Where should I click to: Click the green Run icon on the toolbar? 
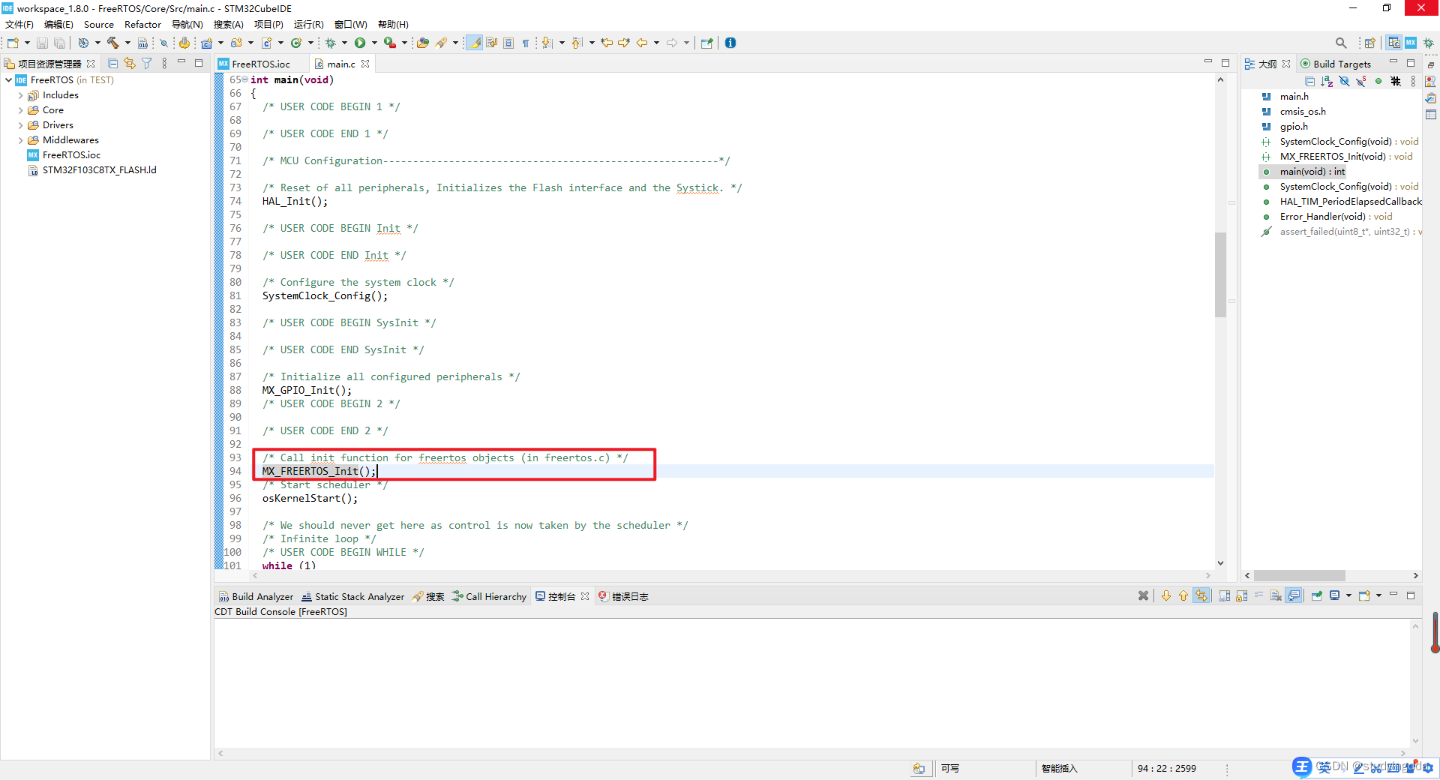[x=360, y=43]
